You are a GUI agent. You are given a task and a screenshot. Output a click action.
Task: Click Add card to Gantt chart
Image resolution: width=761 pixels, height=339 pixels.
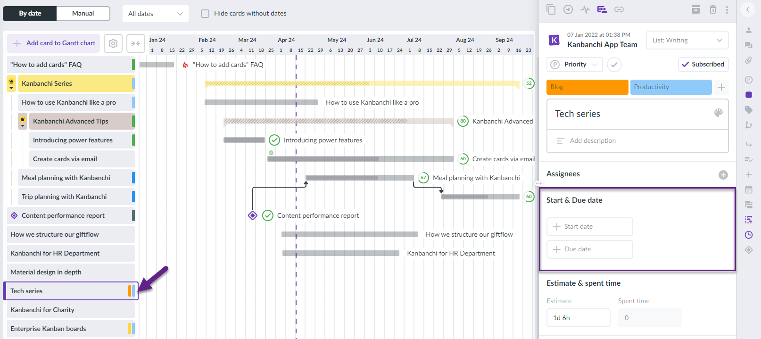[53, 43]
